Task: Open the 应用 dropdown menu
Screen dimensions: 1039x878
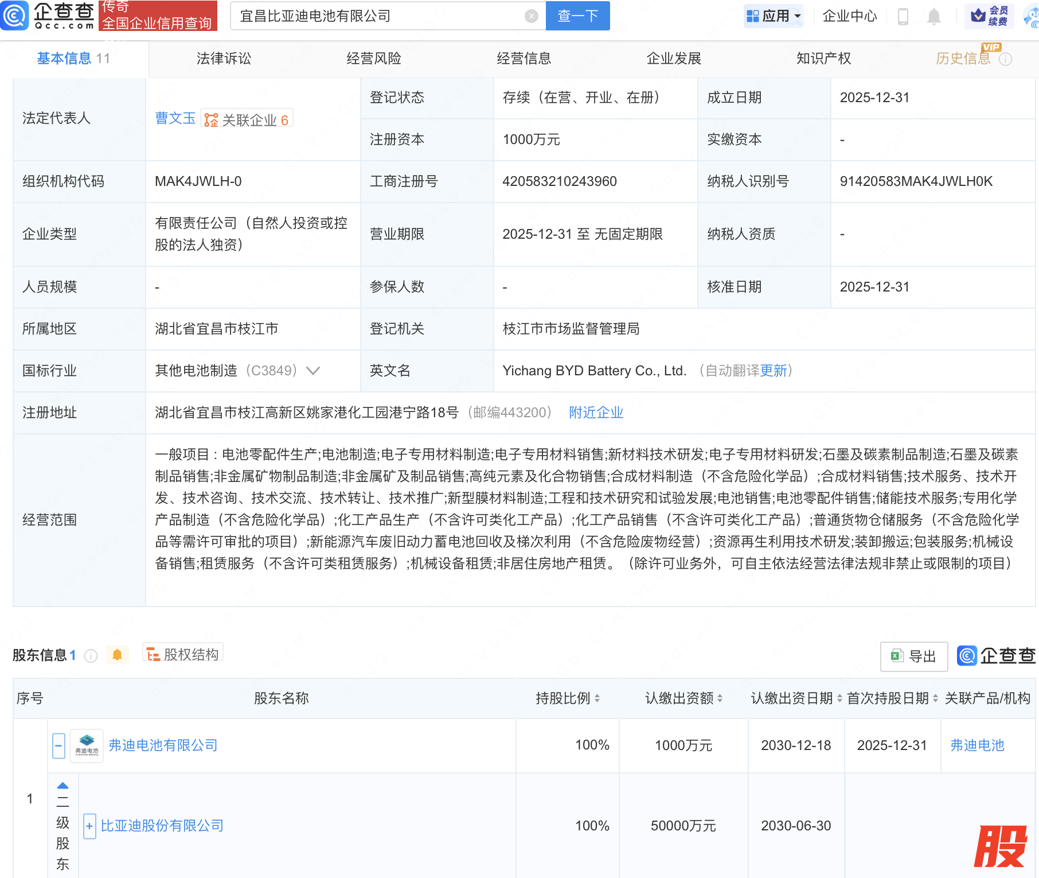Action: (x=774, y=16)
